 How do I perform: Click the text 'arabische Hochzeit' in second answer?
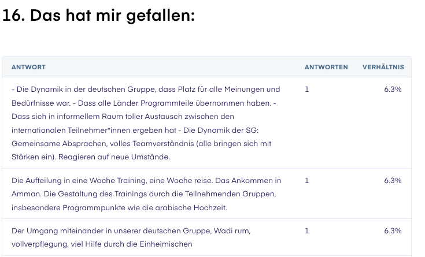(191, 208)
